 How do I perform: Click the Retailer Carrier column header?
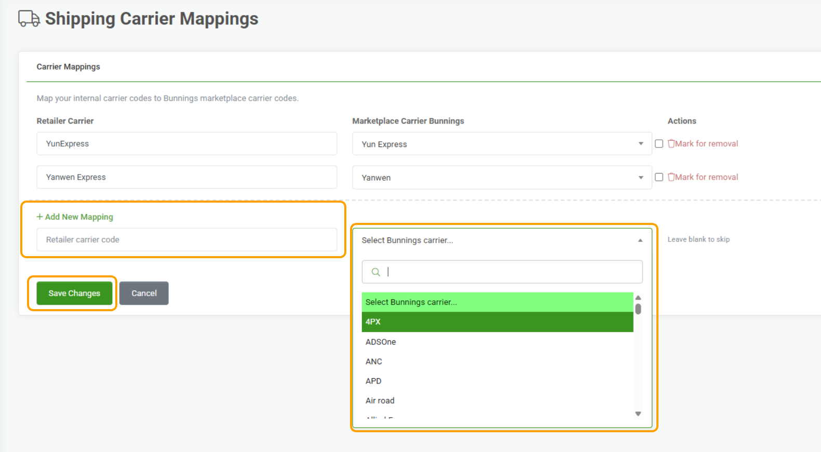tap(65, 121)
